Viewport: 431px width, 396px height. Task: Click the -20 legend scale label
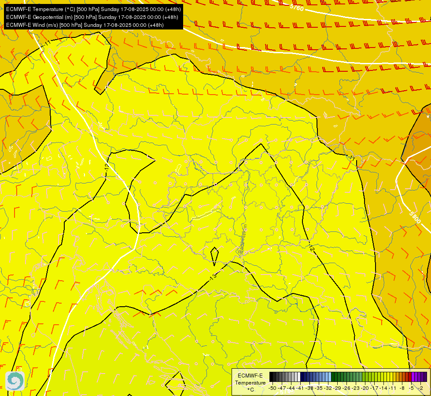pyautogui.click(x=365, y=388)
